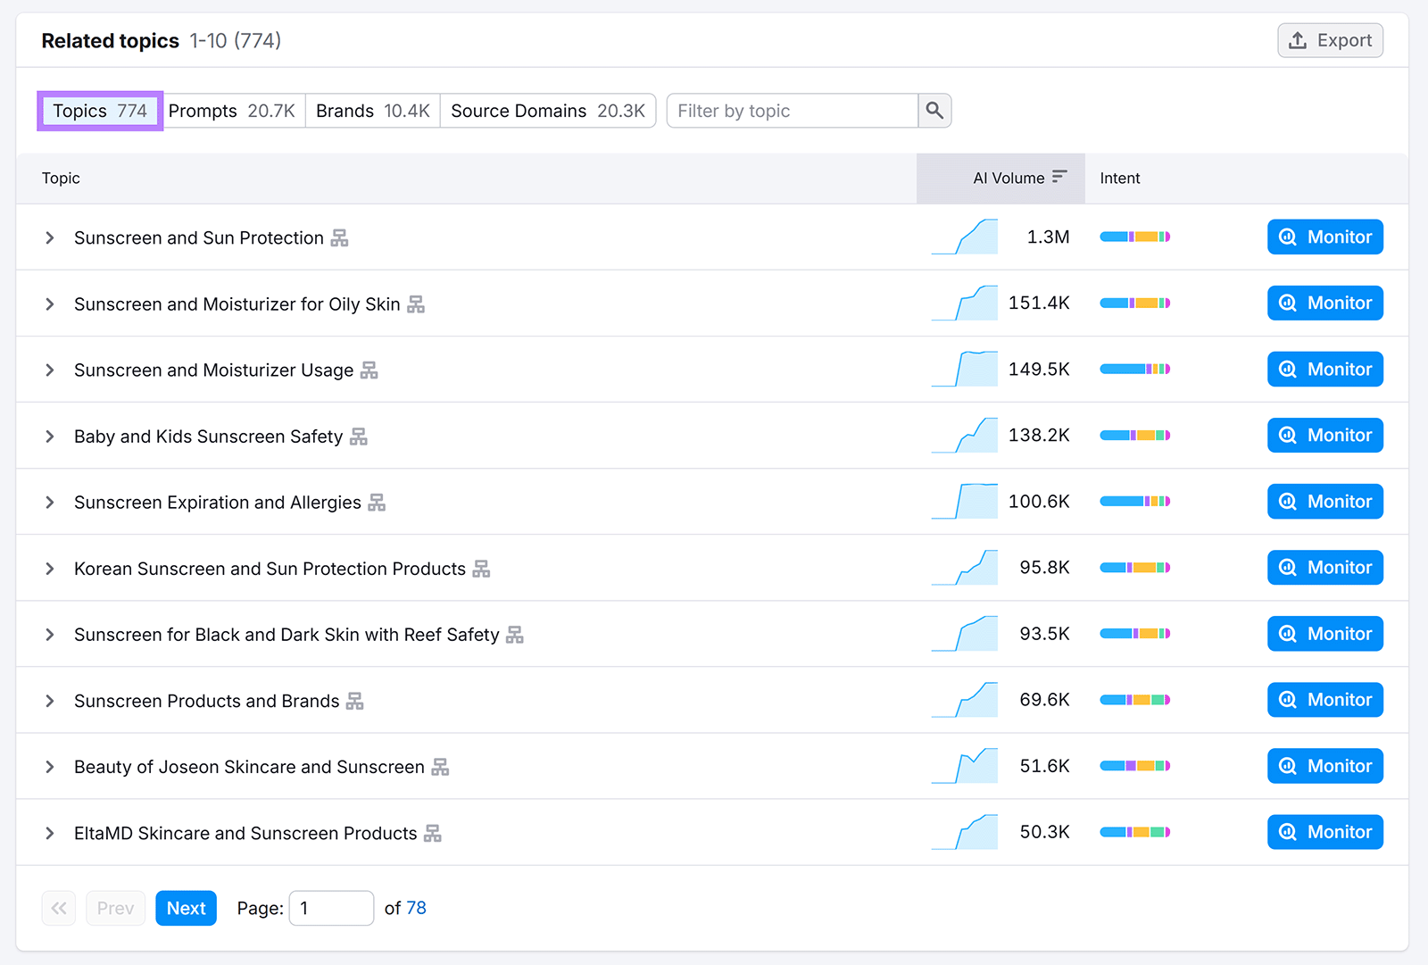Click the first-page double chevron in pagination
The image size is (1428, 965).
coord(58,908)
